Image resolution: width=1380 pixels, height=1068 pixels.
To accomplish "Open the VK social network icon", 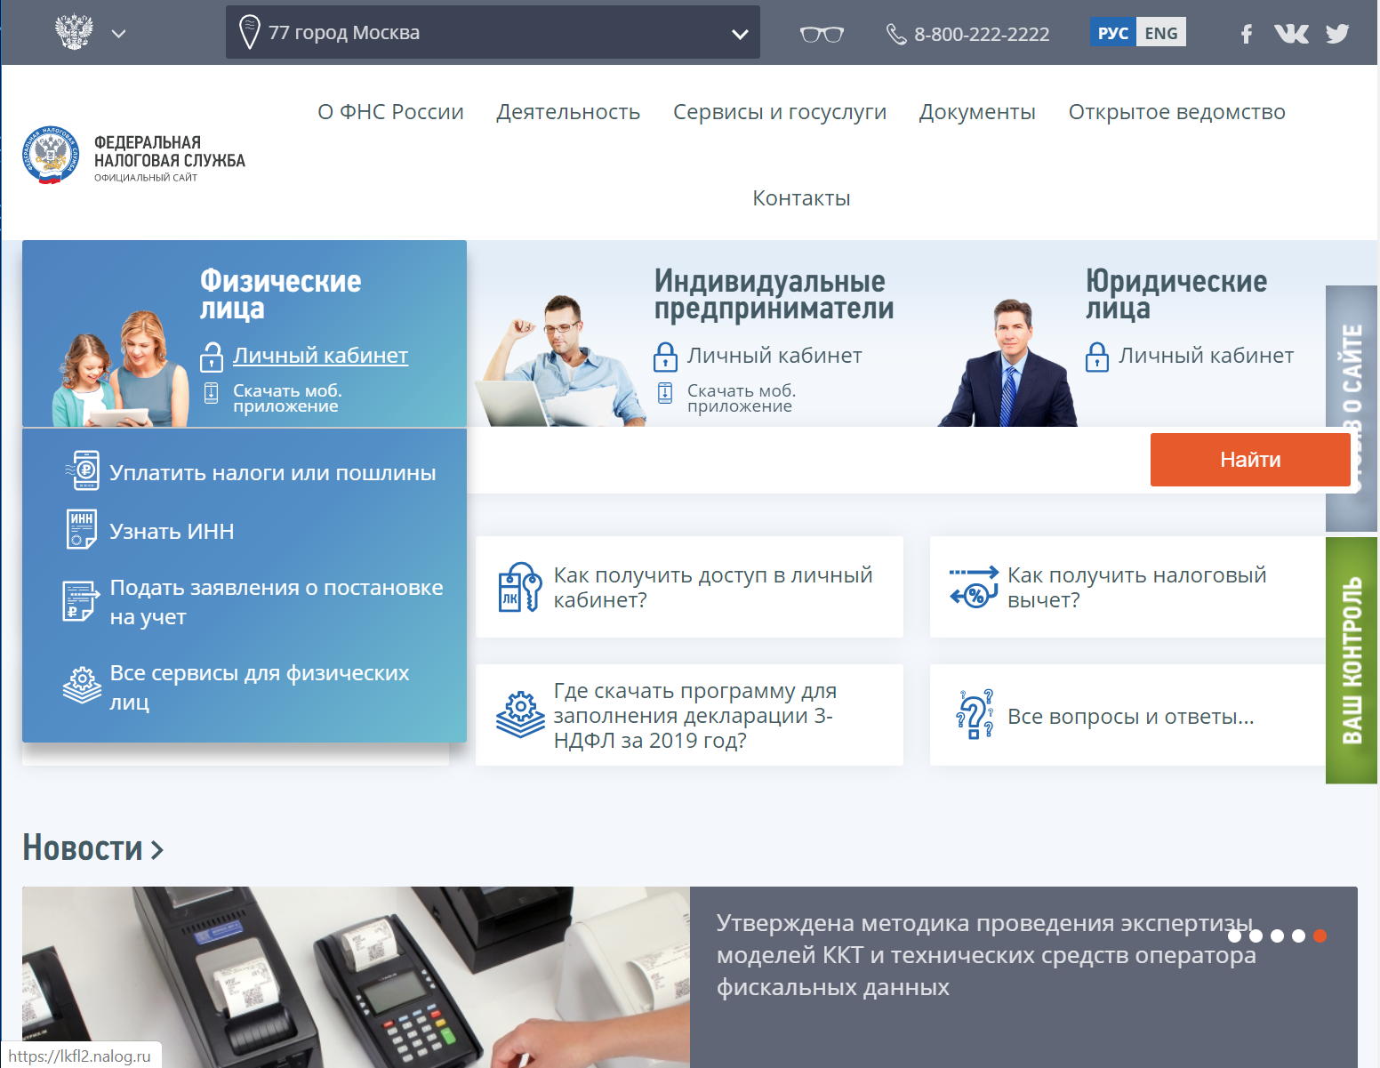I will click(x=1291, y=34).
